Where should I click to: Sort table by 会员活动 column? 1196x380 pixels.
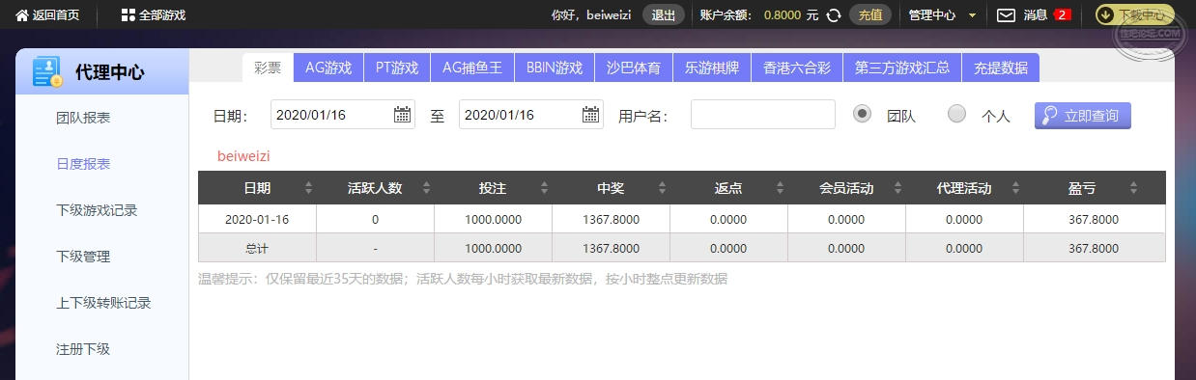point(897,188)
